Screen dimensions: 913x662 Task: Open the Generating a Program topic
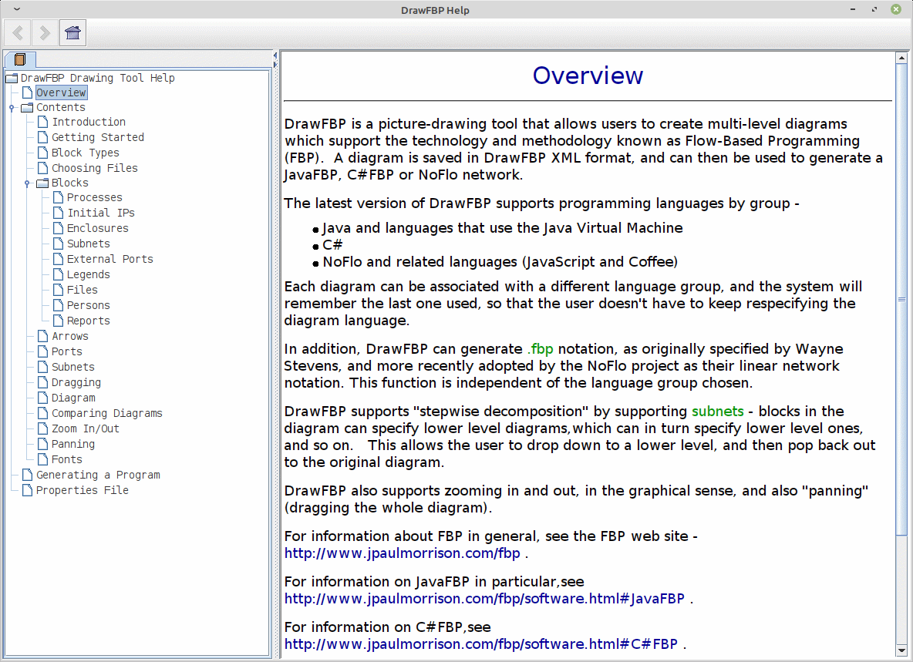[x=98, y=475]
